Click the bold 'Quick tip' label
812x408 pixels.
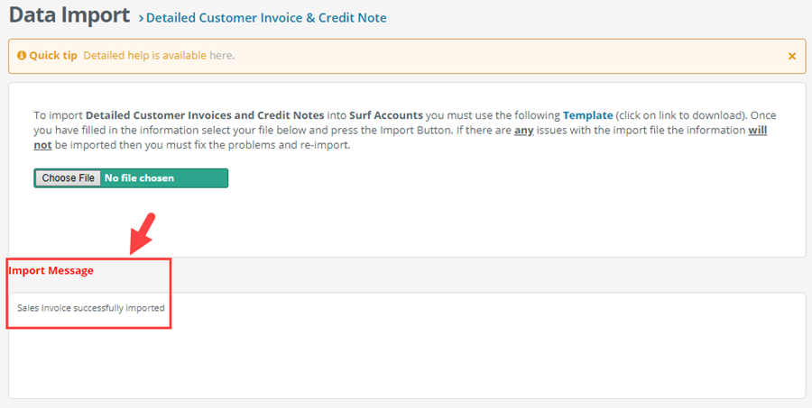pyautogui.click(x=53, y=55)
